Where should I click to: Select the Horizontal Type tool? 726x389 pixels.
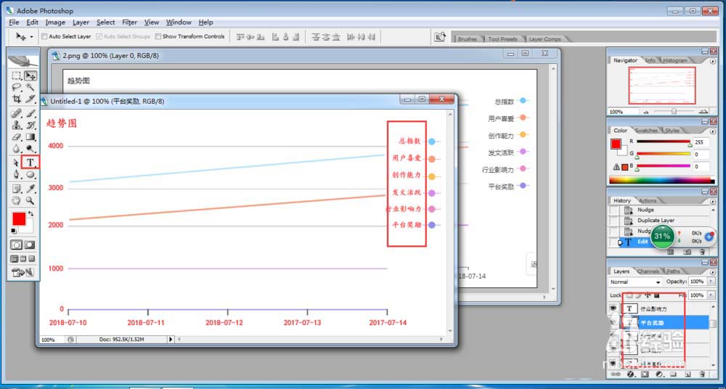click(30, 163)
